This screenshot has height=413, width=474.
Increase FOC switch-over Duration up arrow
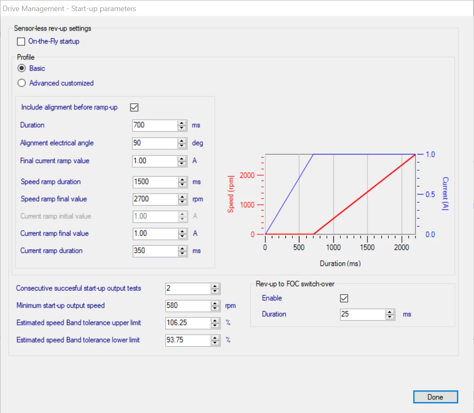pyautogui.click(x=390, y=312)
